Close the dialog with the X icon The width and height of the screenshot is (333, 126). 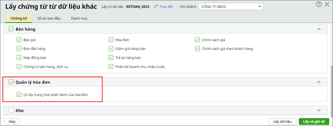(327, 4)
